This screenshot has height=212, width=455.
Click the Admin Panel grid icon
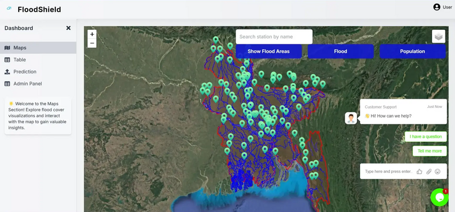(7, 83)
